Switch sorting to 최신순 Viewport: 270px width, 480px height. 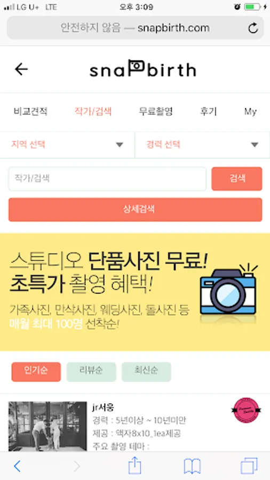point(146,372)
